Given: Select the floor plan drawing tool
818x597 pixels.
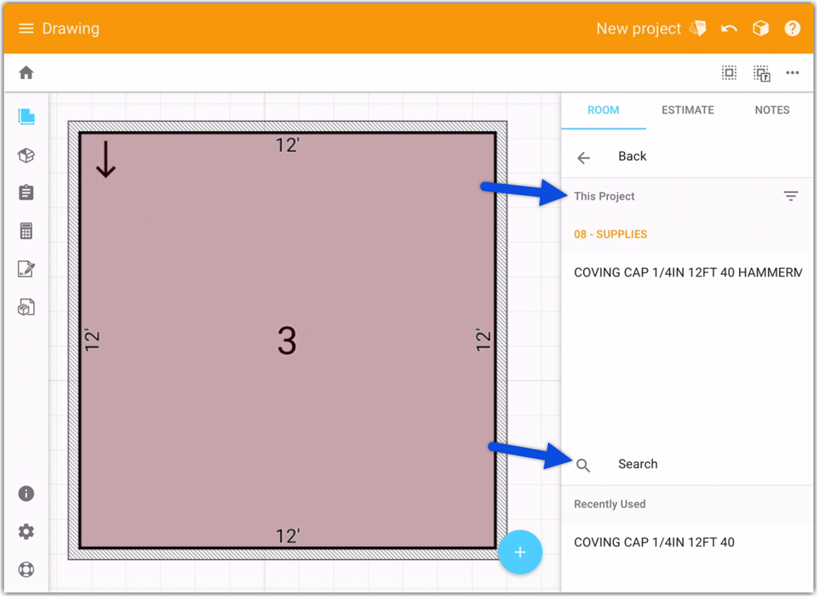Looking at the screenshot, I should [x=26, y=117].
